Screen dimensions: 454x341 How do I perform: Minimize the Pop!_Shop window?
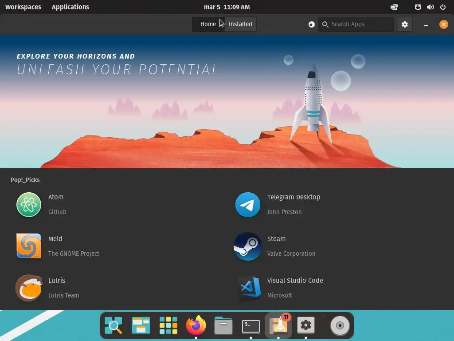tap(426, 25)
